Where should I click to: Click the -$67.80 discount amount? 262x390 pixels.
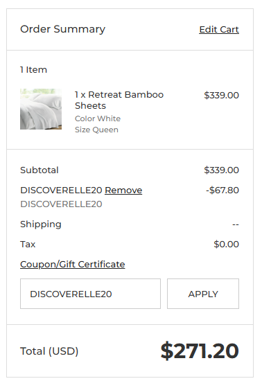[x=222, y=190]
